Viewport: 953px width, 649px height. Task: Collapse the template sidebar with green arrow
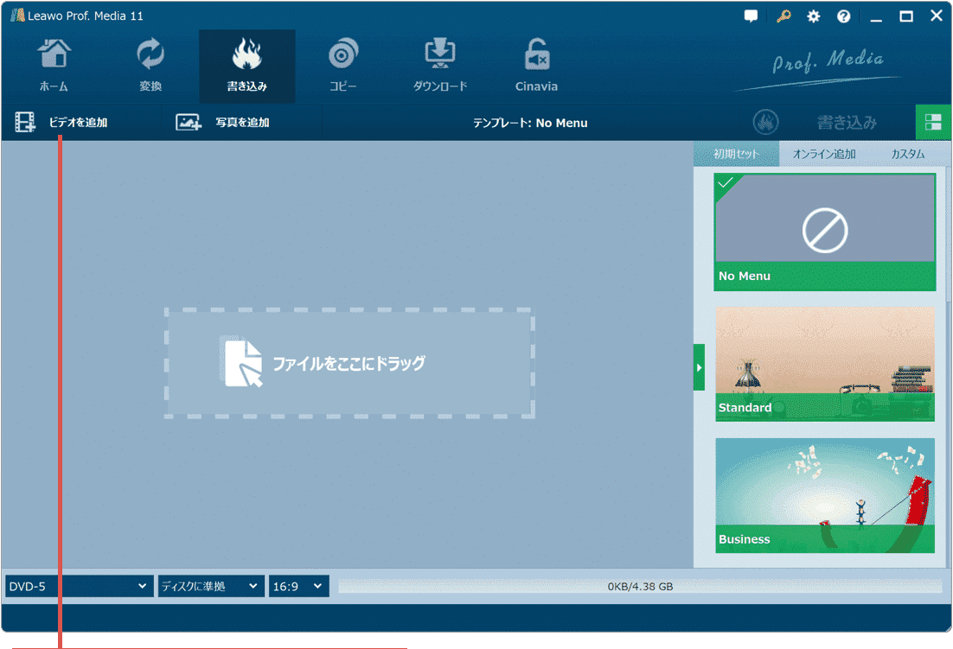pos(699,367)
